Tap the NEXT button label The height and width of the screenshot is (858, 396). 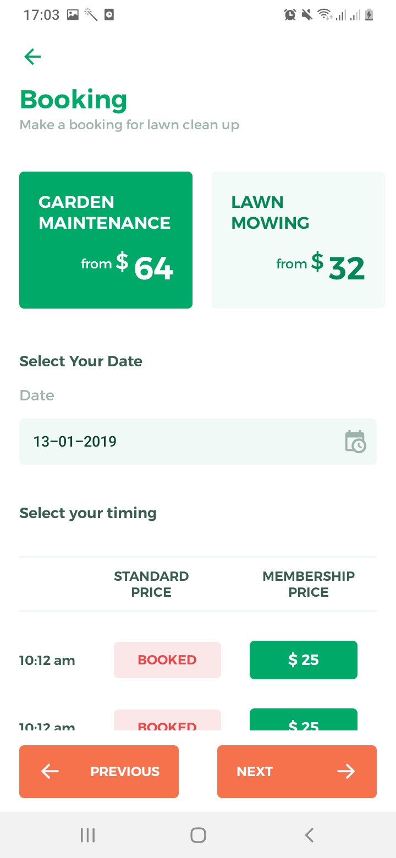coord(255,772)
